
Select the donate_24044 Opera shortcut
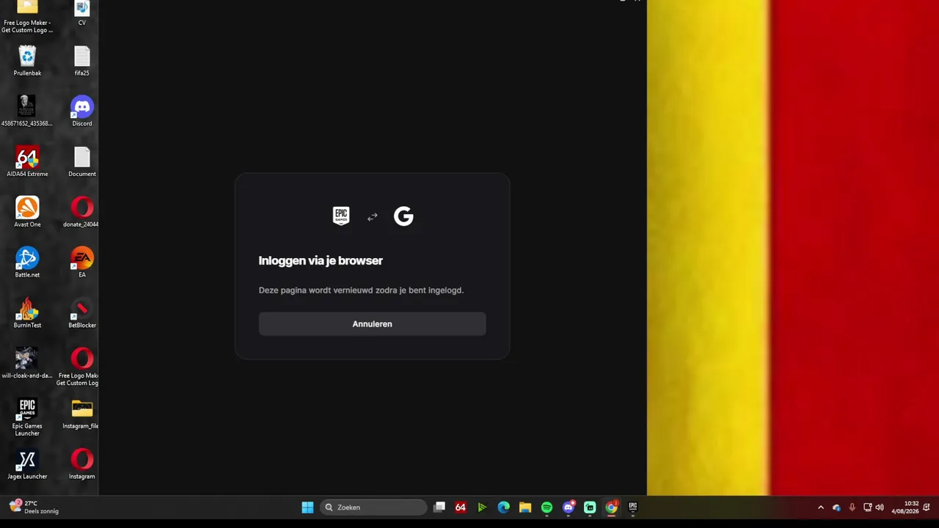[x=82, y=212]
